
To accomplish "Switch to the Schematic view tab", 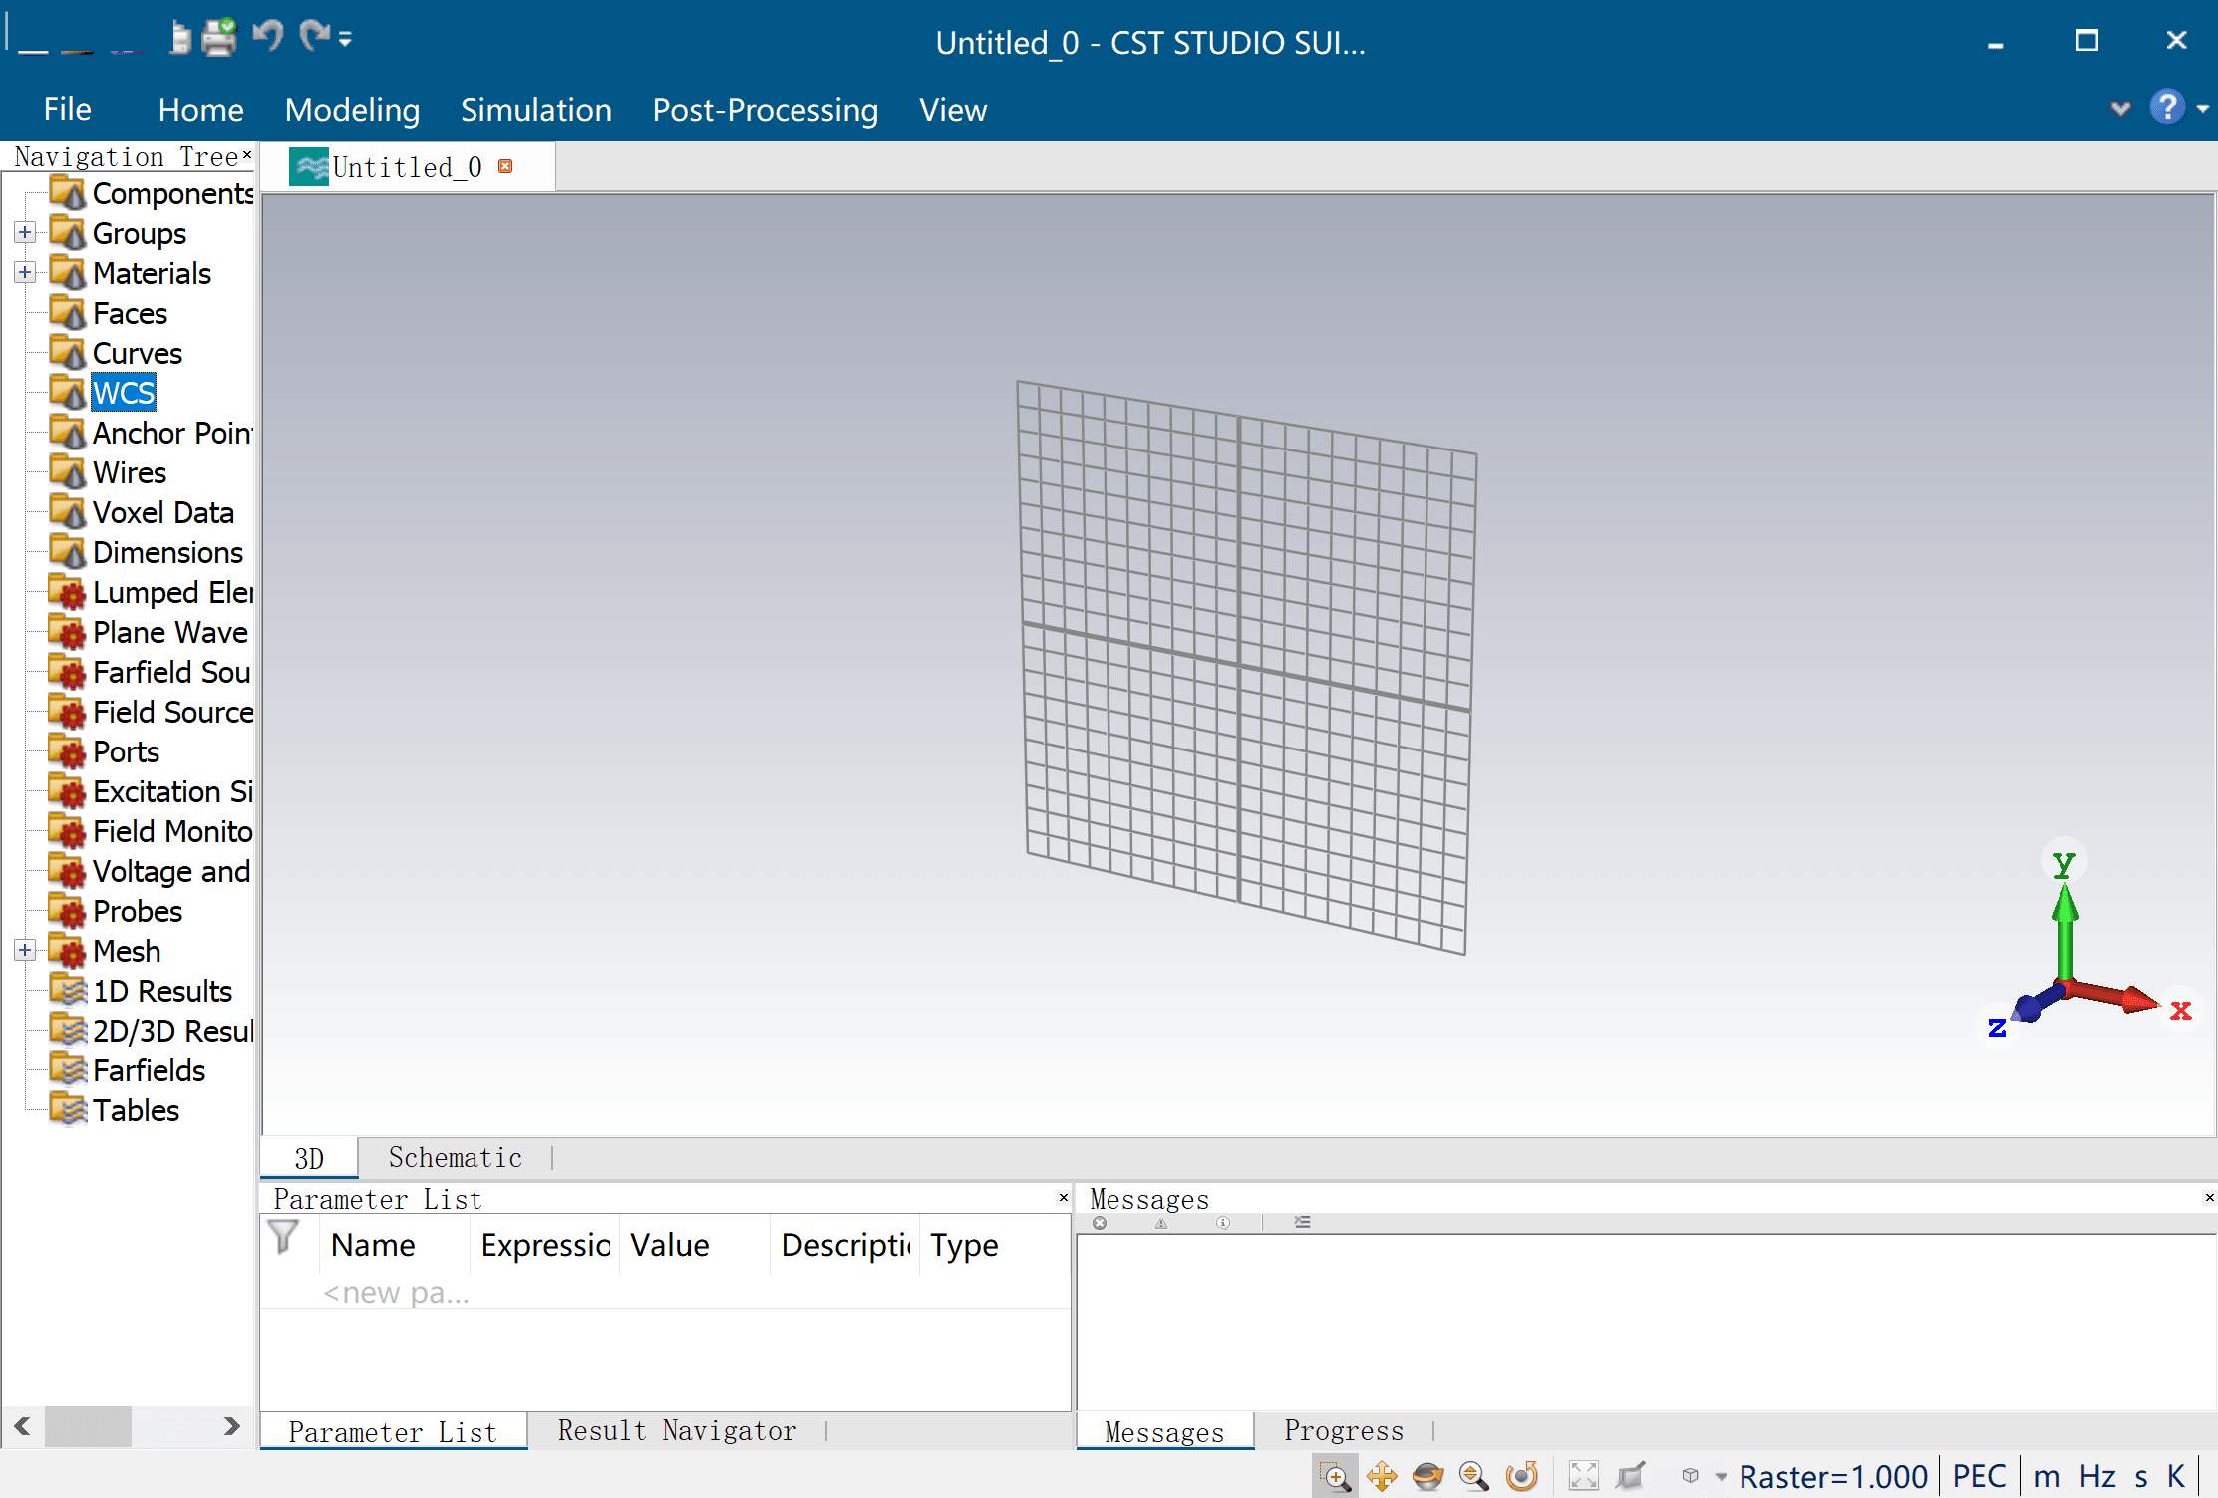I will (455, 1157).
